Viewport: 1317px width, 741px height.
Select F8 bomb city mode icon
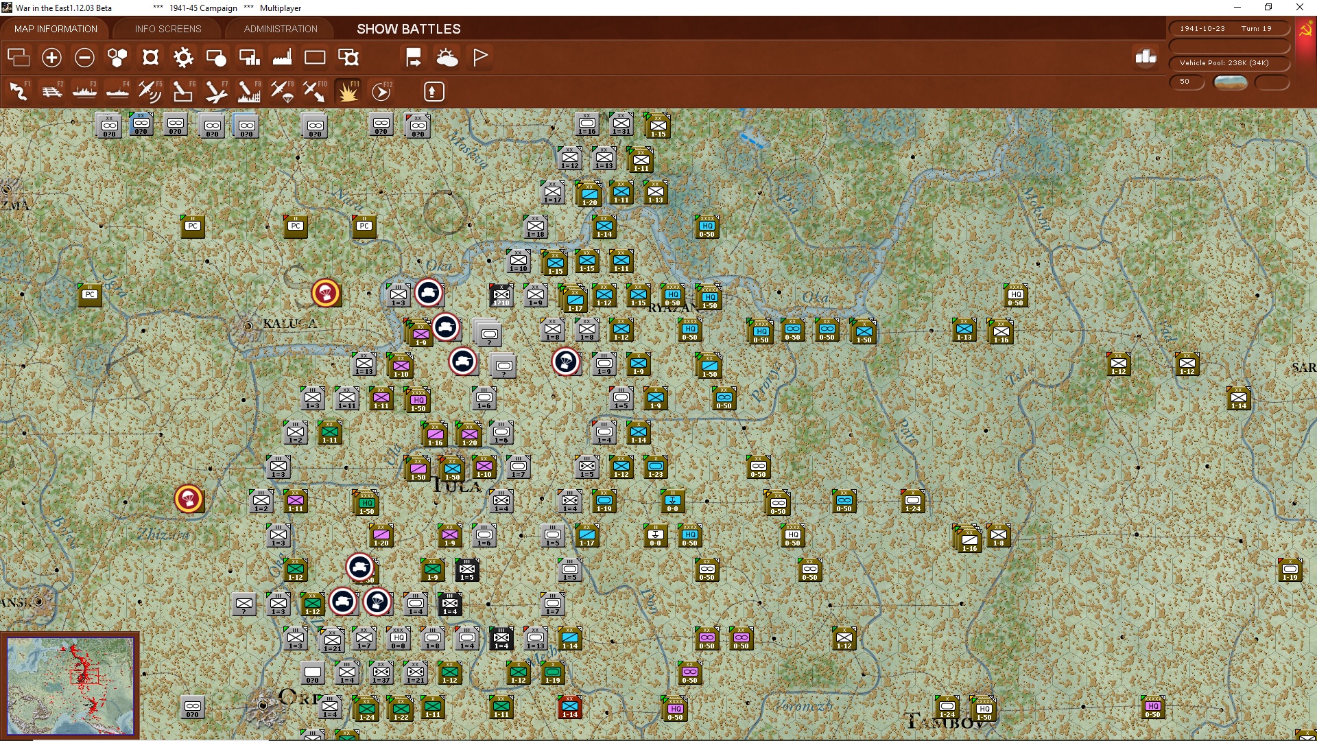pos(249,91)
